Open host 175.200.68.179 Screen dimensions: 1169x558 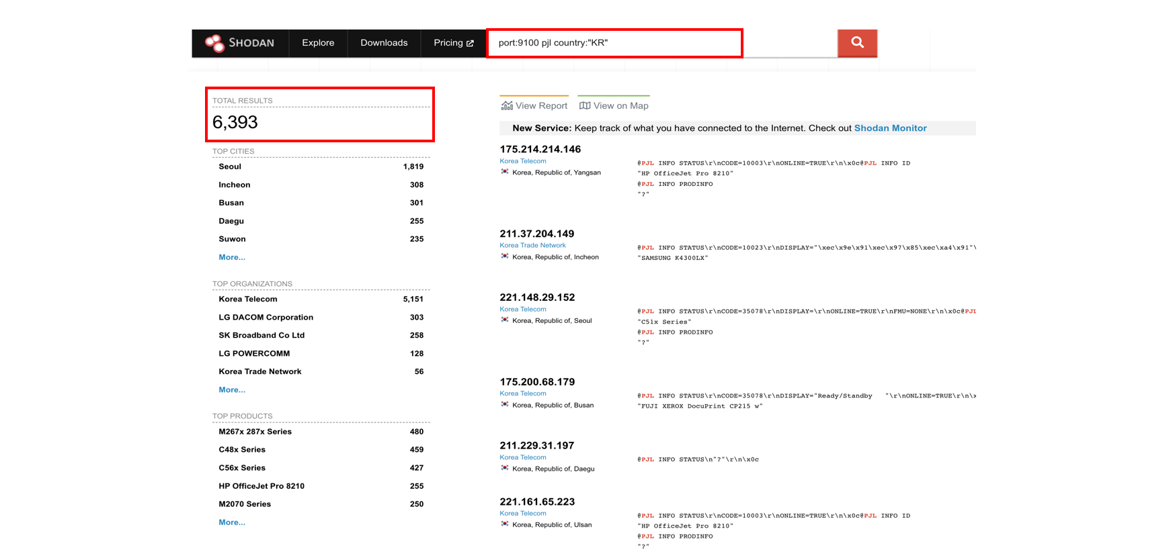537,382
